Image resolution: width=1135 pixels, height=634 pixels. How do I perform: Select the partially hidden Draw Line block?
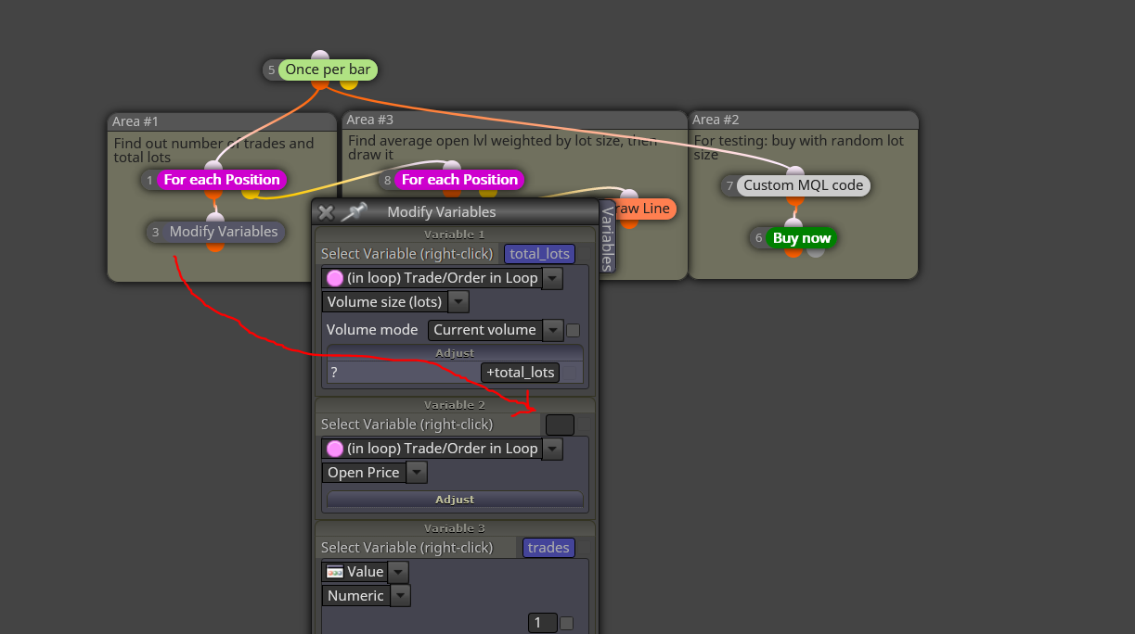(x=646, y=209)
